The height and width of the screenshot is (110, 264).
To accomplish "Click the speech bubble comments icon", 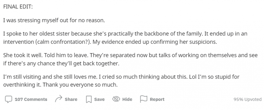I will [8, 99].
